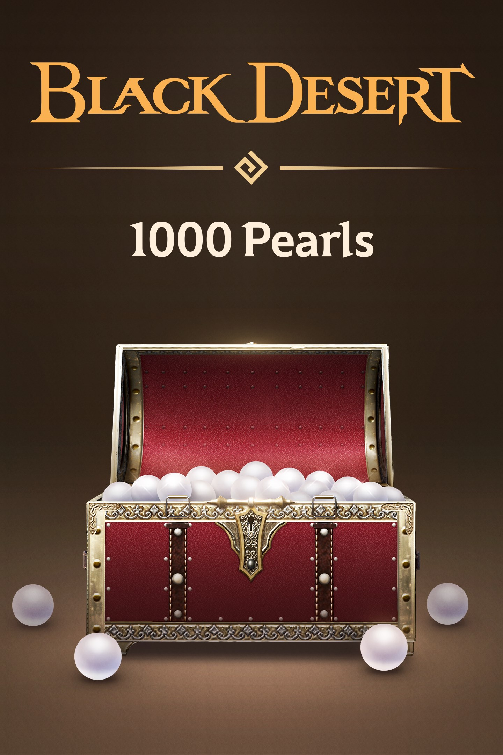The height and width of the screenshot is (755, 503).
Task: Click the line left of the emblem
Action: [122, 168]
